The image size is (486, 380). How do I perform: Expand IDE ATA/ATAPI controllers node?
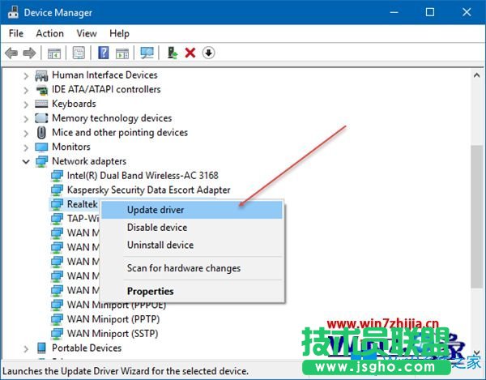pos(26,90)
